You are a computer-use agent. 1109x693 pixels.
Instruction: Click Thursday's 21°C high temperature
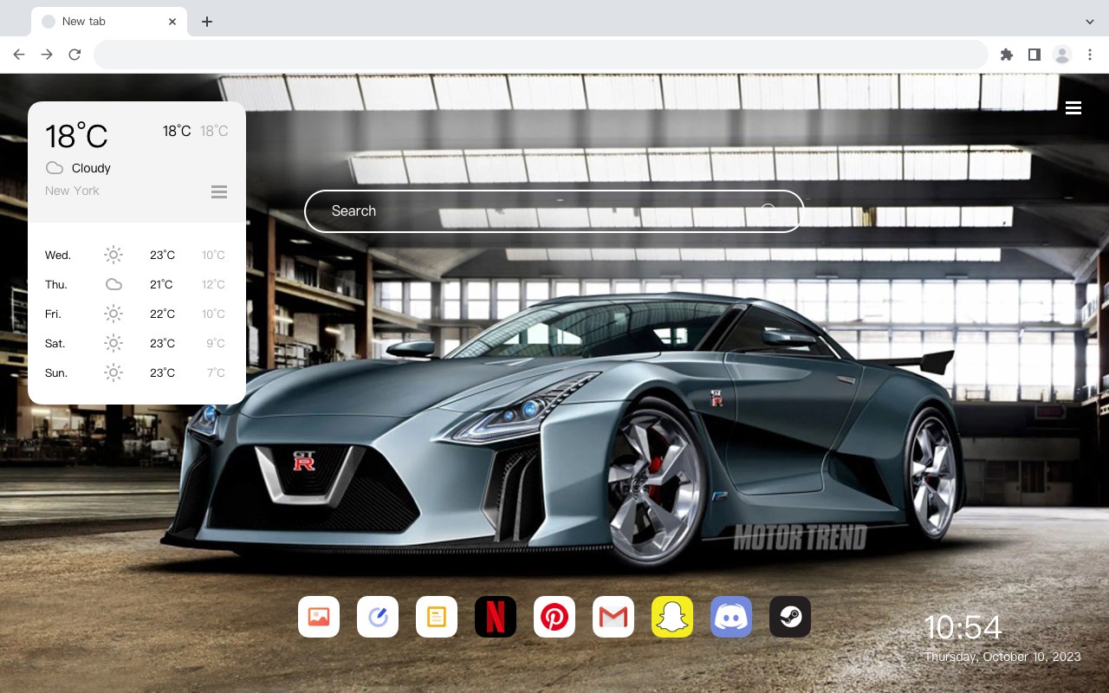(x=161, y=284)
